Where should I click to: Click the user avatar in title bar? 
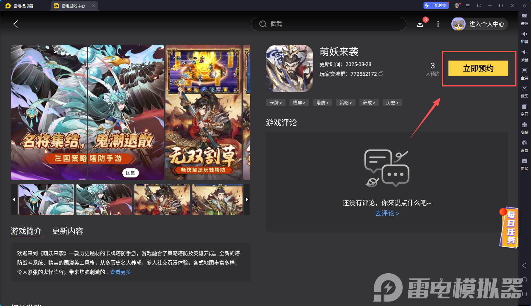(457, 6)
